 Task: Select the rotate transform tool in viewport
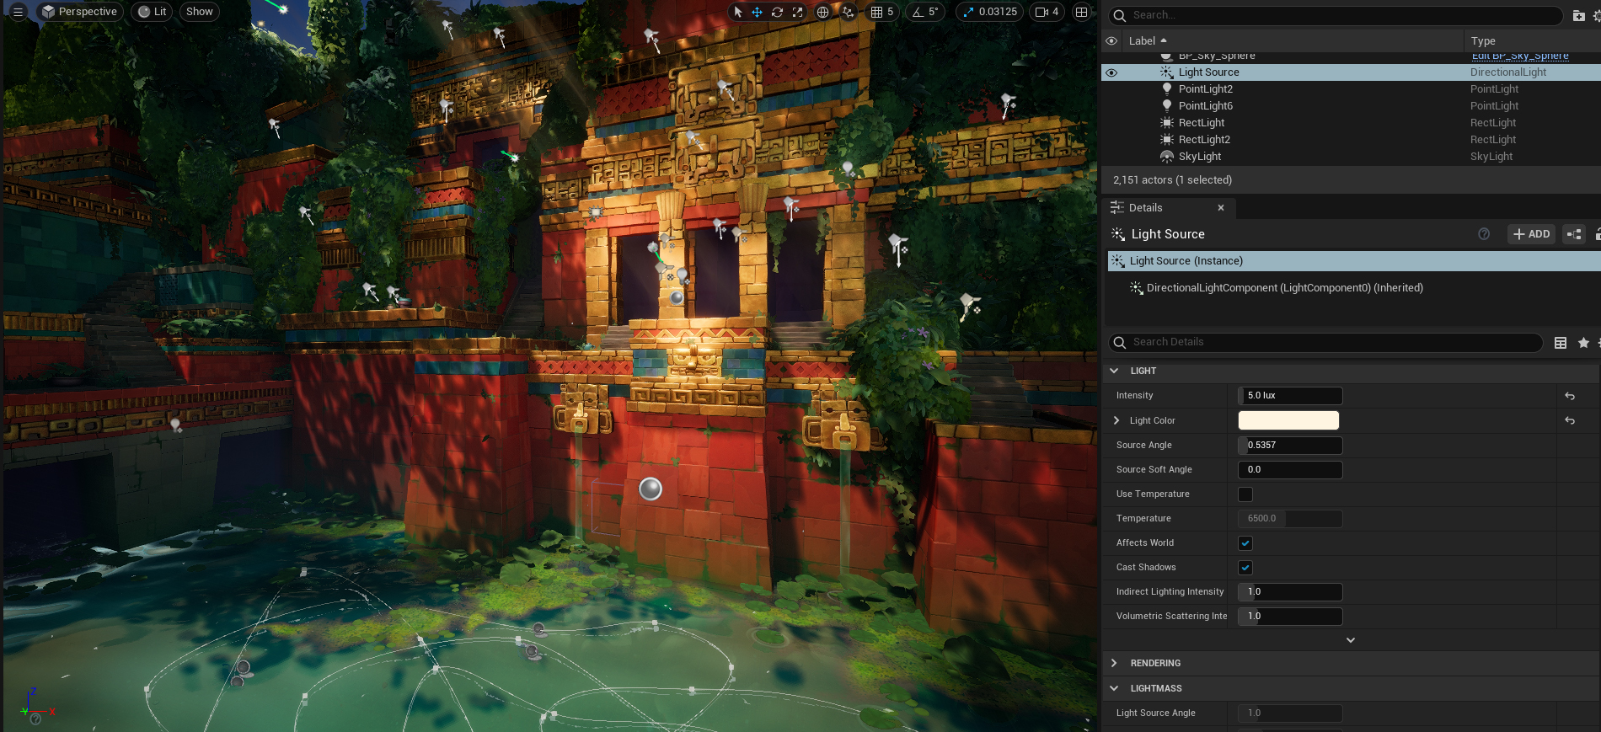(x=777, y=12)
